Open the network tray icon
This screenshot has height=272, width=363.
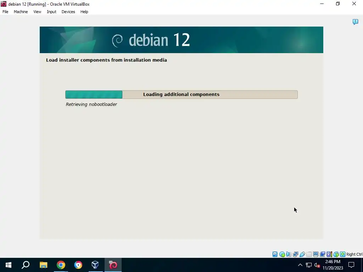tap(309, 265)
